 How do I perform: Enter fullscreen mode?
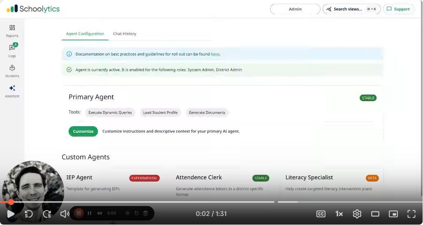(411, 214)
